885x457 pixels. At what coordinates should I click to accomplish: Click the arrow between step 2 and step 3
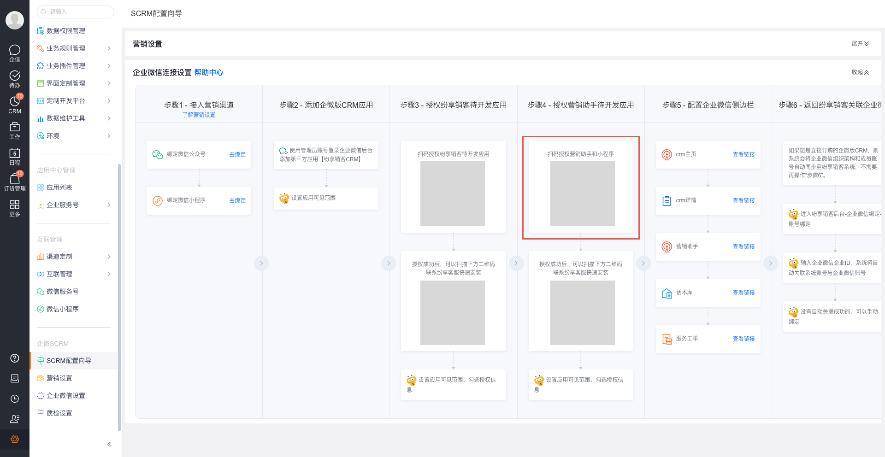click(x=389, y=263)
